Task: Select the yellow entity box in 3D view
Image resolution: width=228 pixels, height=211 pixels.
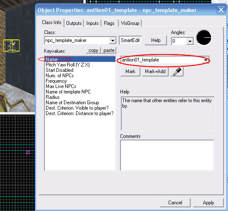Action: 12,46
